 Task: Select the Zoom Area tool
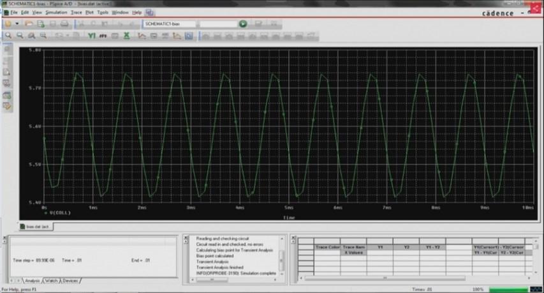(32, 35)
